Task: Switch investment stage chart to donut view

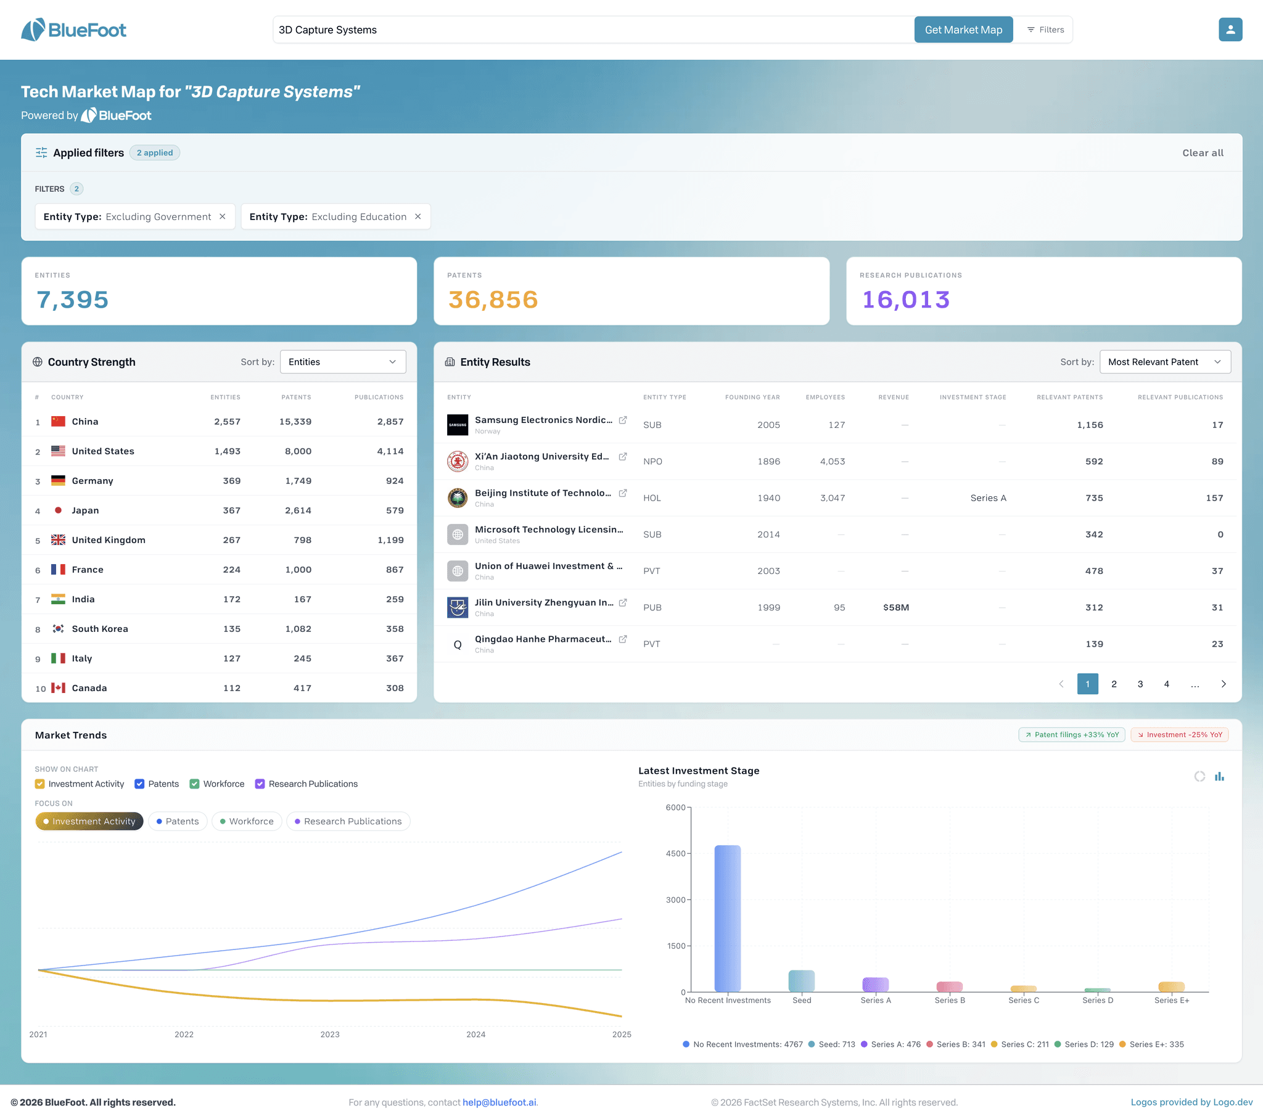Action: [1199, 776]
